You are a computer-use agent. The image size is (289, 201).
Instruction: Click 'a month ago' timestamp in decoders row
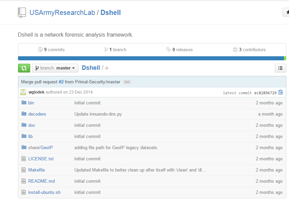point(270,114)
